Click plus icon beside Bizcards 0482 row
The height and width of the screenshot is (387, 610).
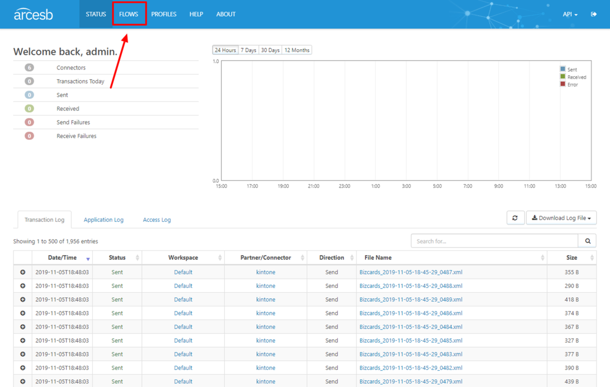pos(23,368)
